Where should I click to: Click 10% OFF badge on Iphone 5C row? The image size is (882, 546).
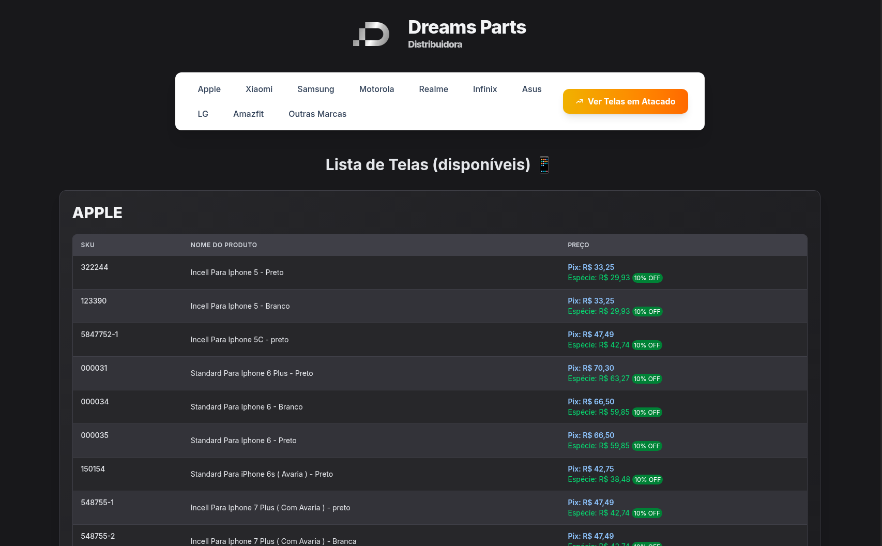[x=647, y=345]
